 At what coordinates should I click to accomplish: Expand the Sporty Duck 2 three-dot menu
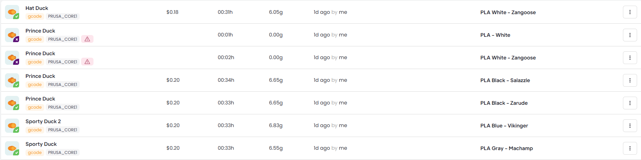[x=630, y=126]
